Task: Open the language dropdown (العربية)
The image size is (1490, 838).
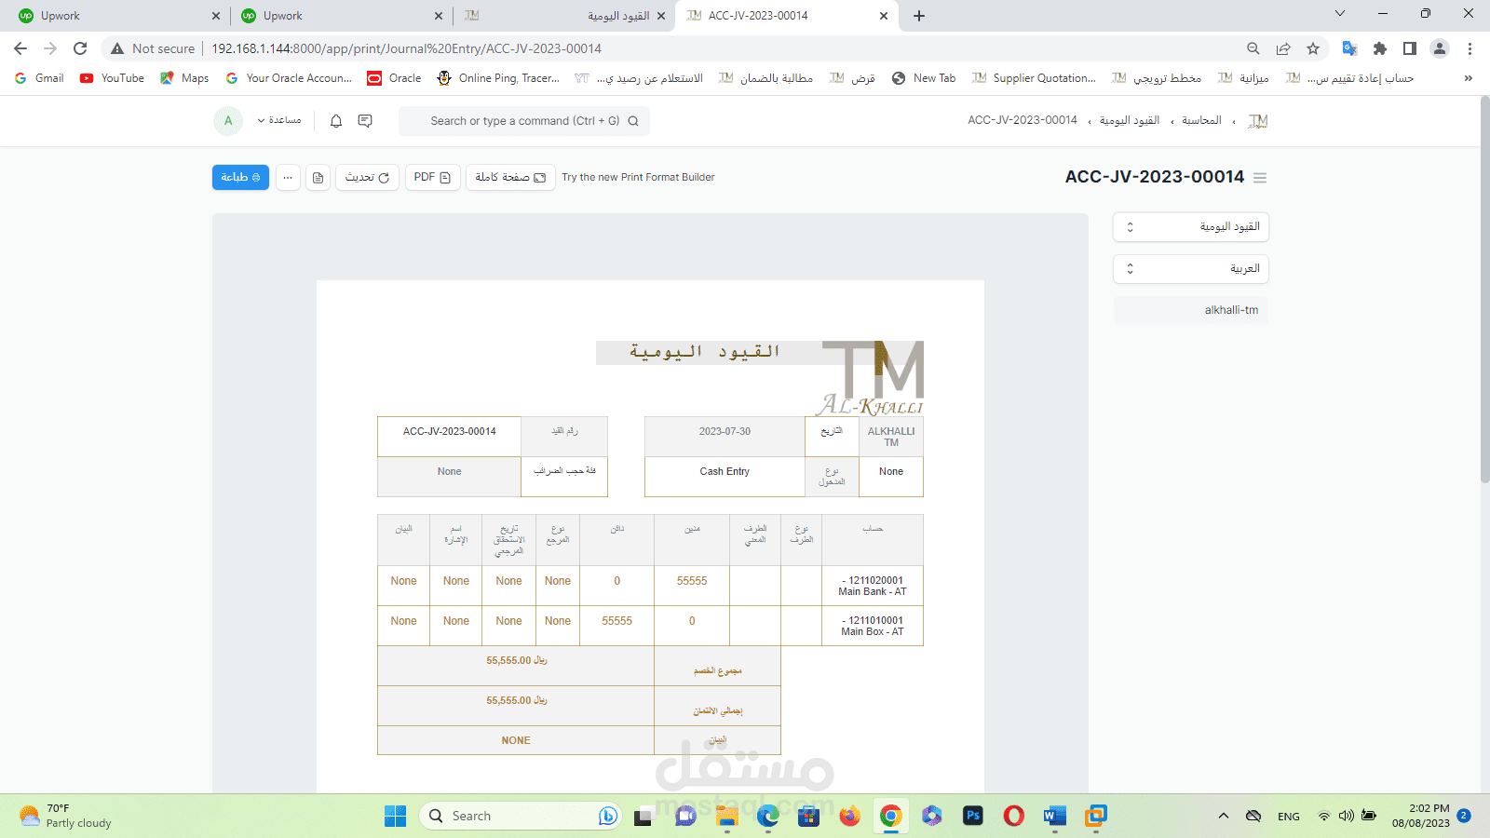Action: point(1191,269)
